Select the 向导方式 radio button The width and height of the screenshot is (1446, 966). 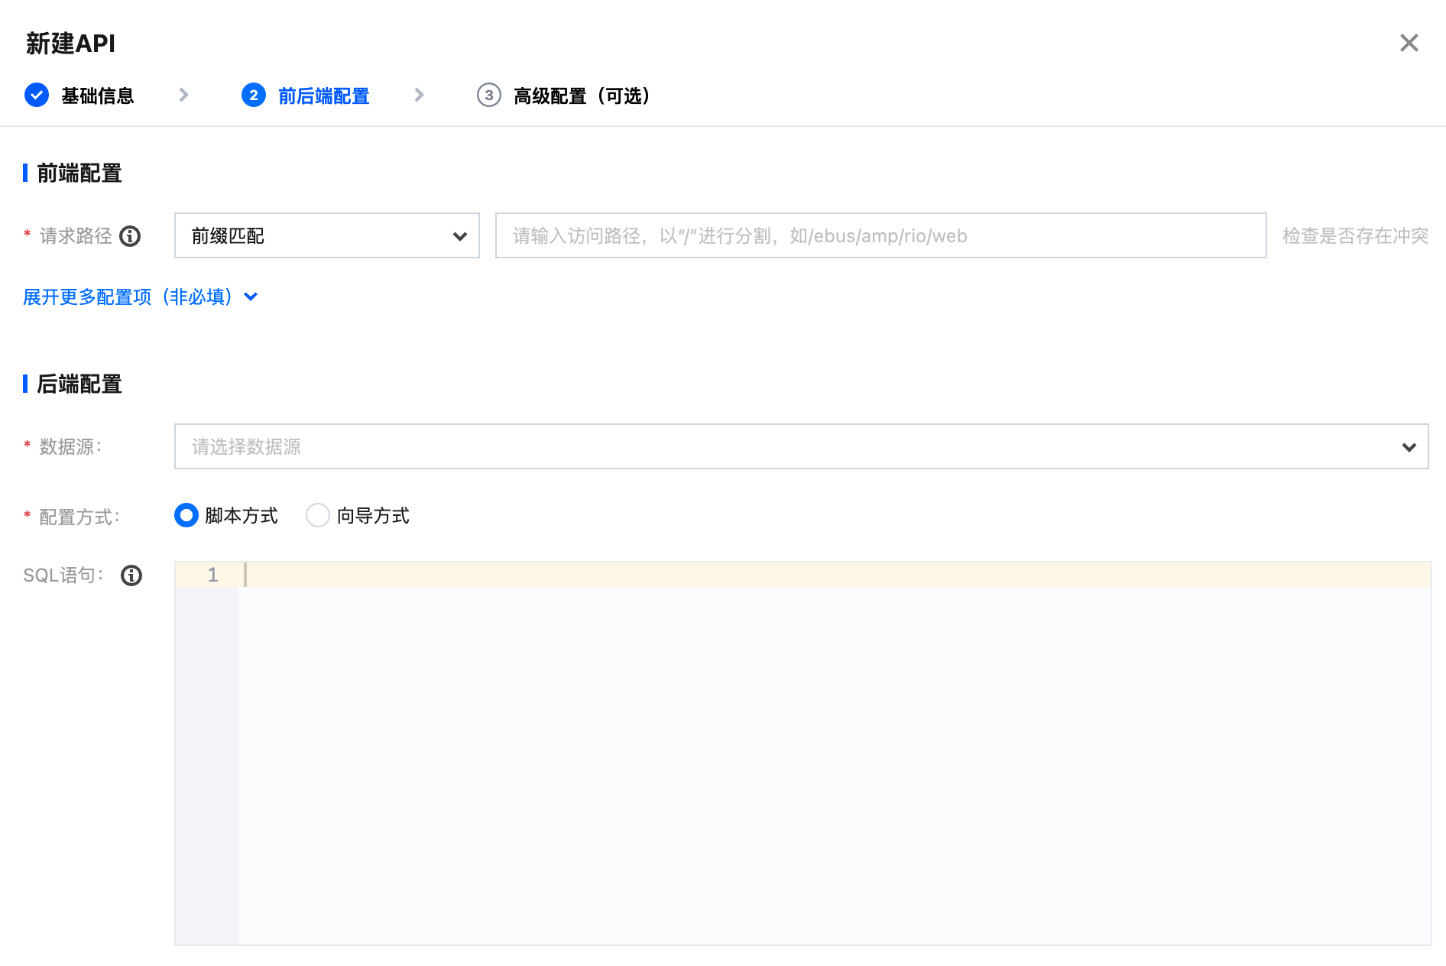[x=318, y=516]
